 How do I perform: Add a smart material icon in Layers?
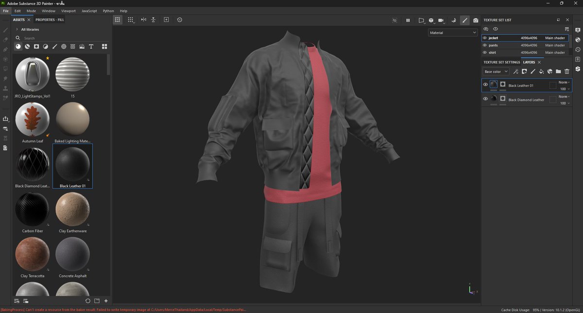click(x=550, y=71)
